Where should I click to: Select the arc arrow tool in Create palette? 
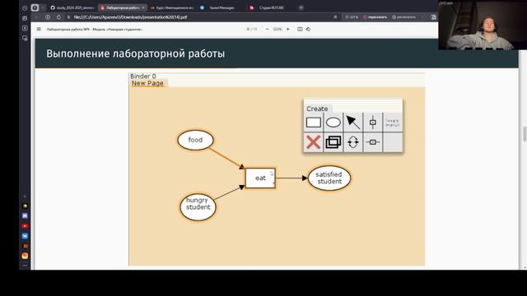pos(353,123)
